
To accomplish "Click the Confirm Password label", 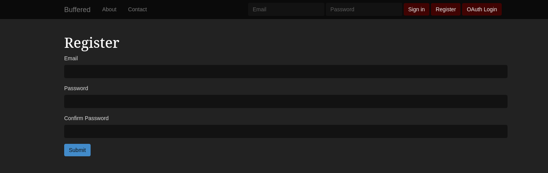I will coord(86,118).
